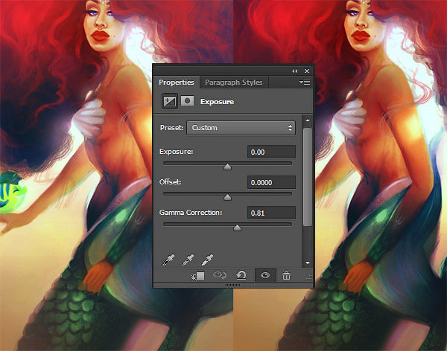Reset adjustment to defaults
The width and height of the screenshot is (447, 351).
(x=241, y=275)
